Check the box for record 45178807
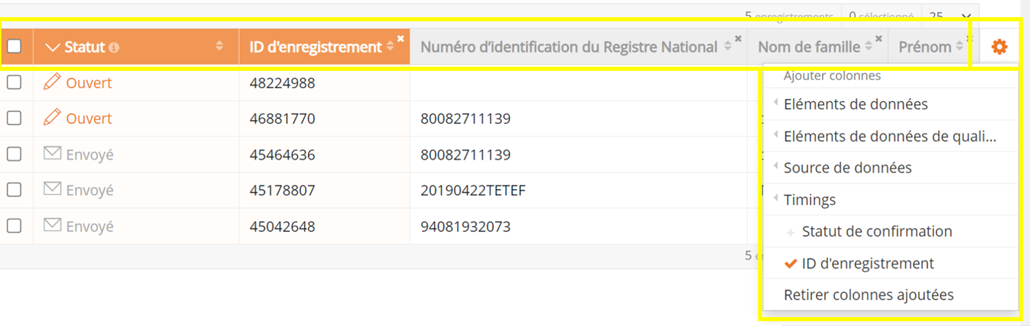This screenshot has width=1030, height=326. pos(14,190)
